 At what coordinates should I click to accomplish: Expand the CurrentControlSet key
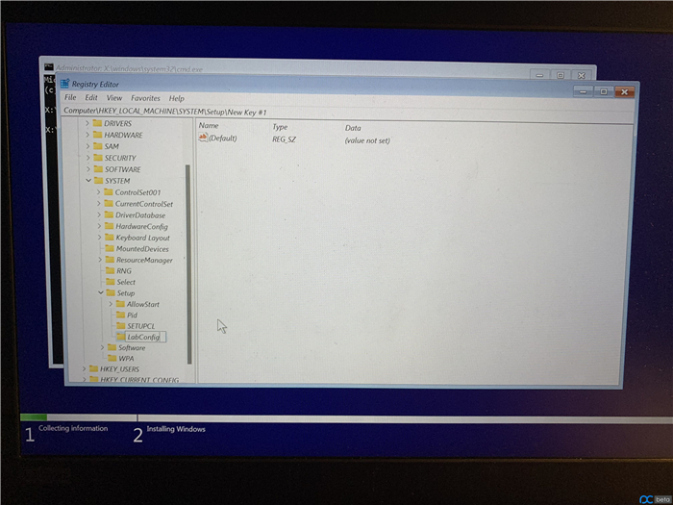tap(99, 204)
